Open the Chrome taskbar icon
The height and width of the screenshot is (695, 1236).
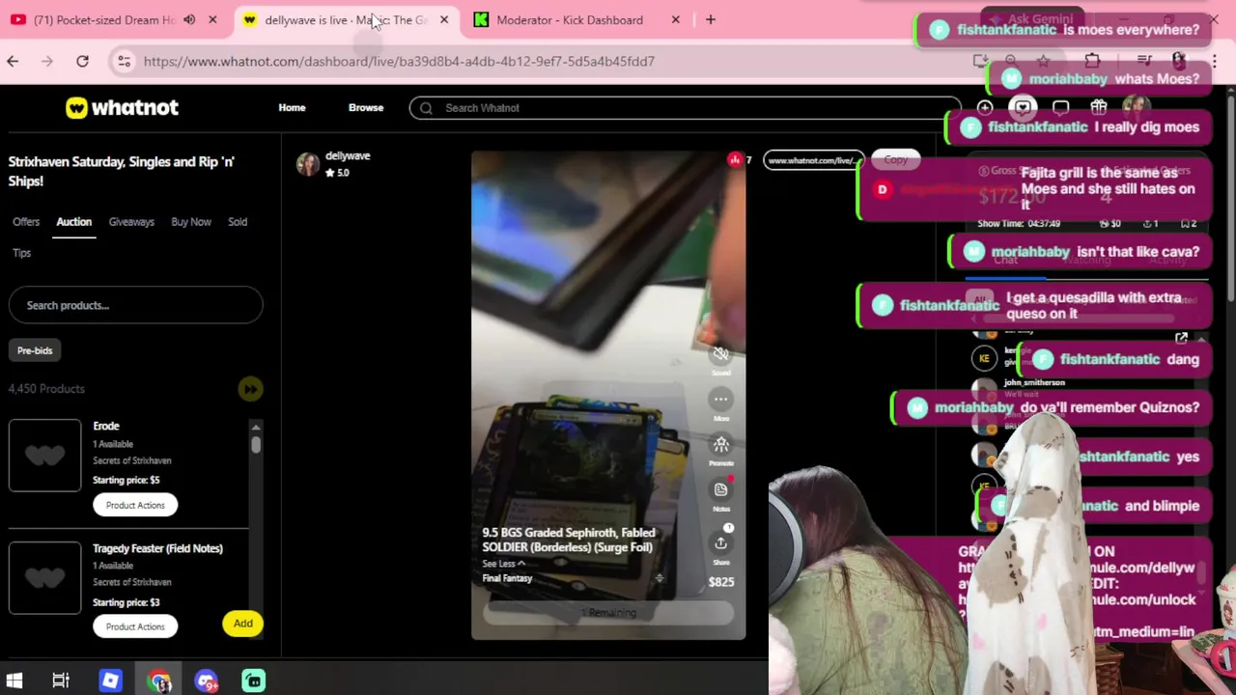point(159,681)
